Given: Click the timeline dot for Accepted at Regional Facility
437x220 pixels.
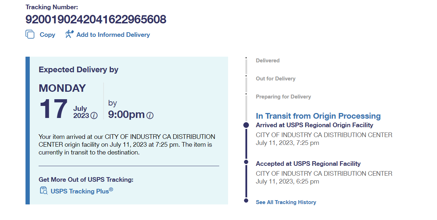Looking at the screenshot, I should pyautogui.click(x=246, y=162).
